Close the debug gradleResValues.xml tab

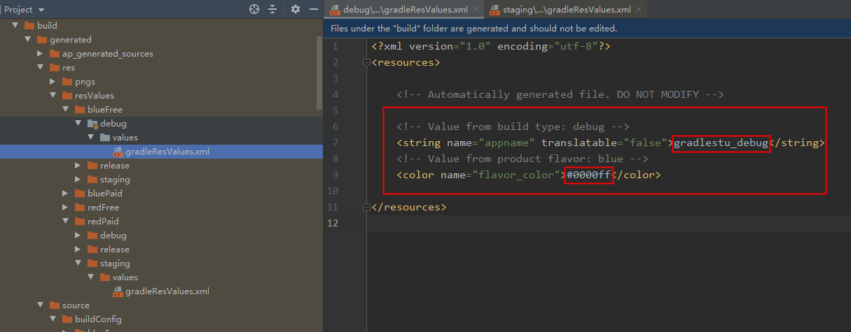477,10
